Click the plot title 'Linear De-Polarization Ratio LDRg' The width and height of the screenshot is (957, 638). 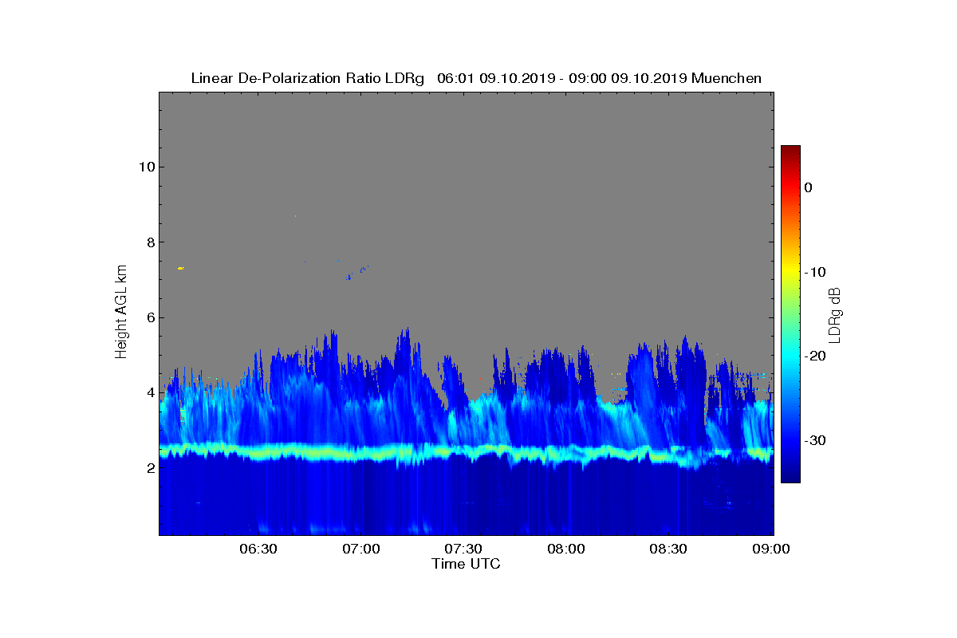coord(308,78)
